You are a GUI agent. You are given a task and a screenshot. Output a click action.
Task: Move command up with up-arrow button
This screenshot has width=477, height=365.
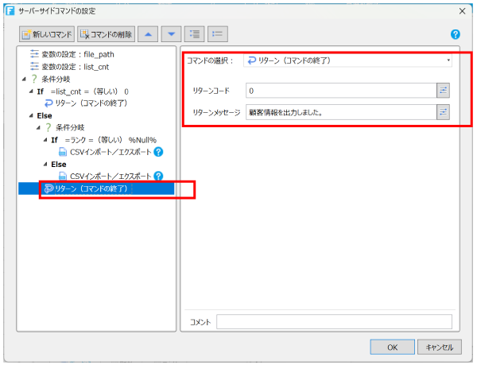click(x=148, y=34)
